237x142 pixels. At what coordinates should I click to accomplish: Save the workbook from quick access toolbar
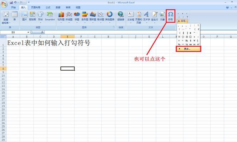[x=11, y=2]
